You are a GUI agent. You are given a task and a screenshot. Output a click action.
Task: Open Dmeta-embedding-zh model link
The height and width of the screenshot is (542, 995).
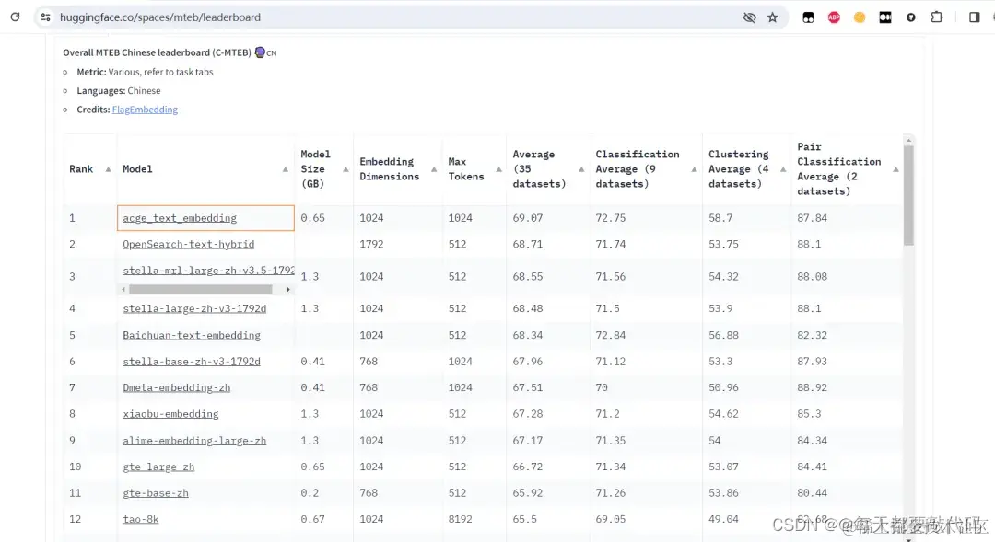coord(176,388)
